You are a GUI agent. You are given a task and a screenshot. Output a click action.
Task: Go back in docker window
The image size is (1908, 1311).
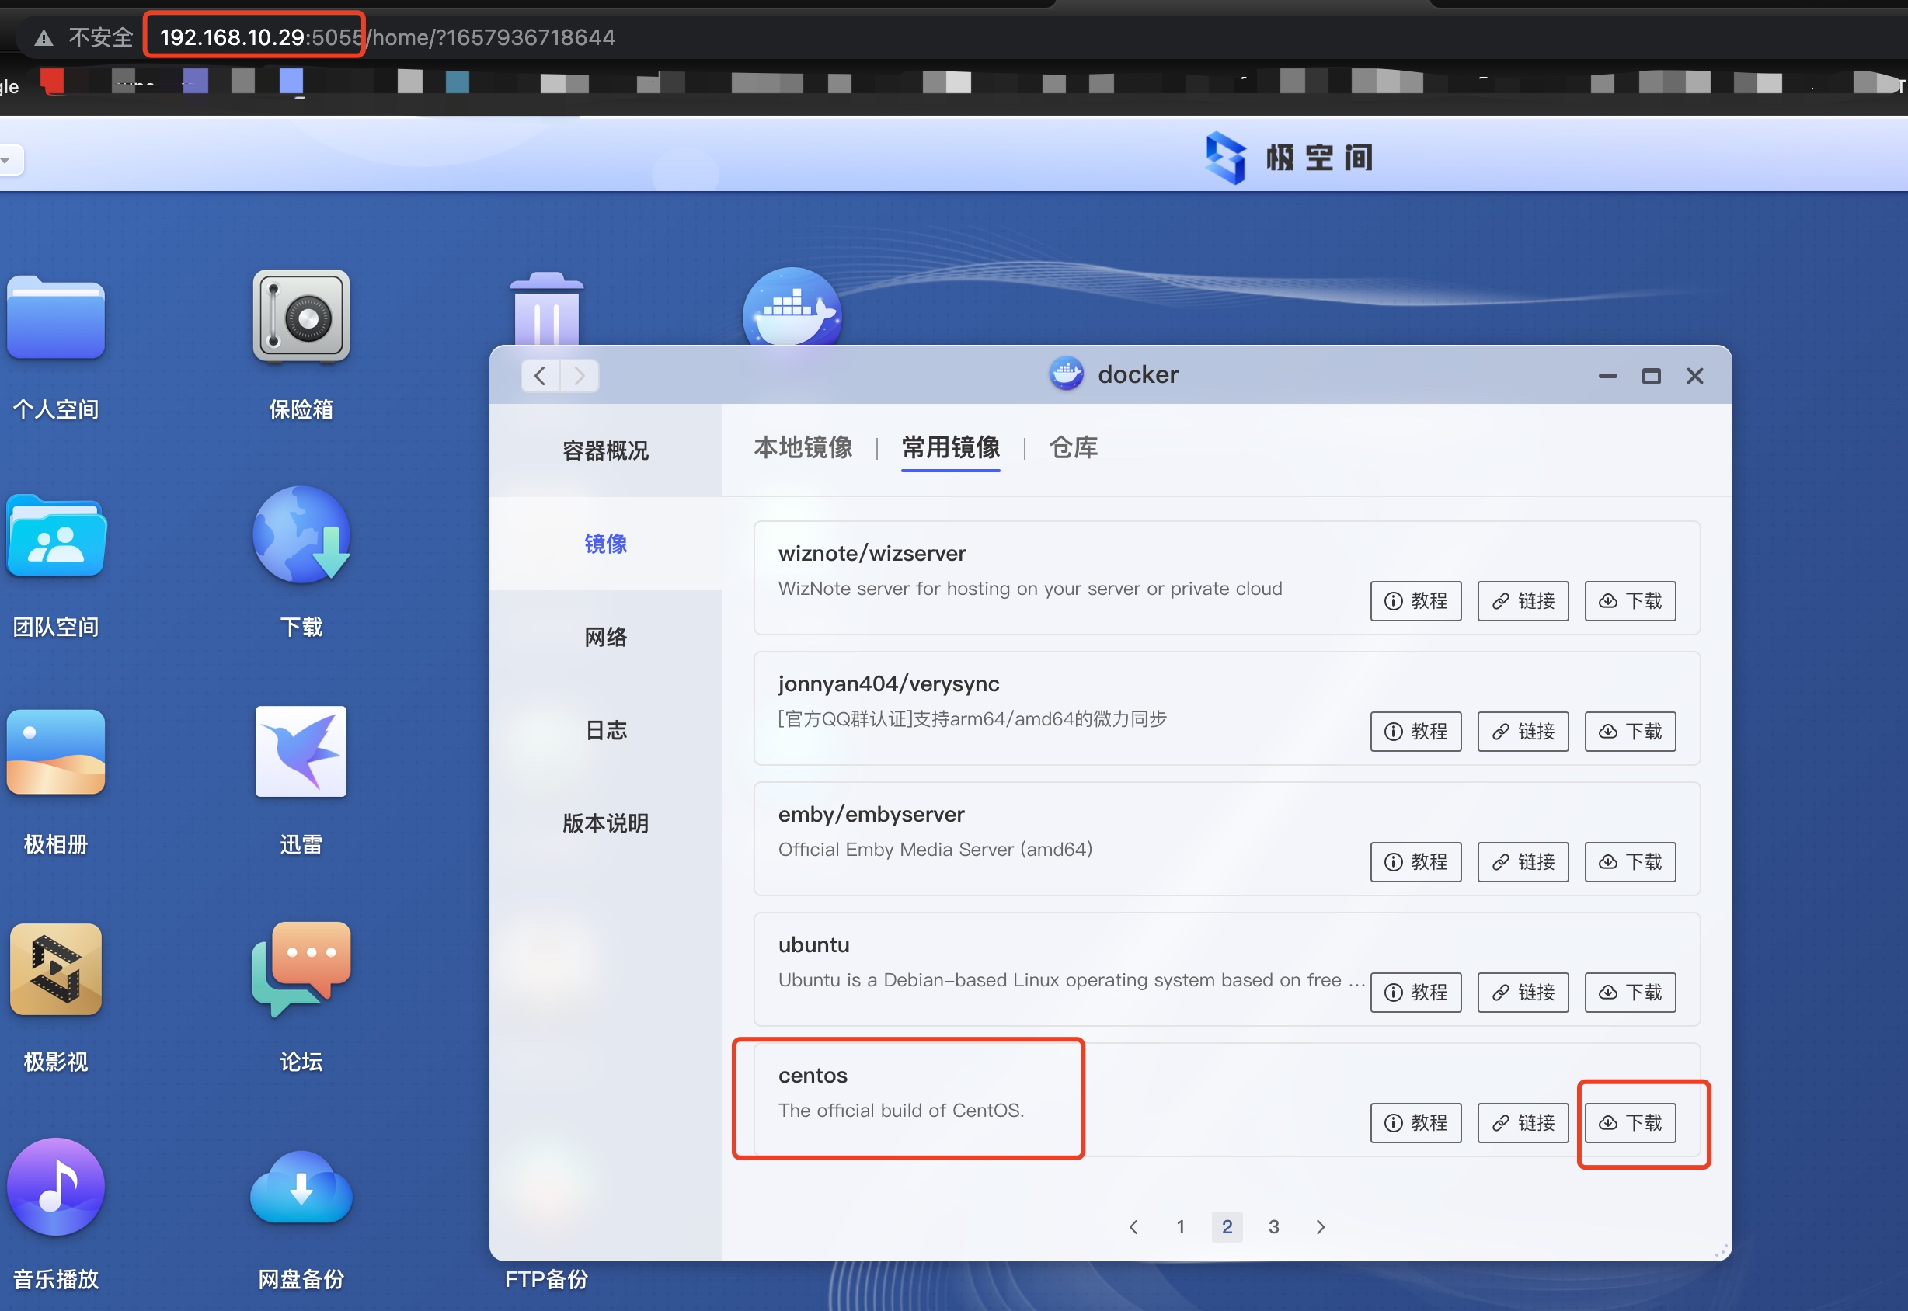point(540,375)
